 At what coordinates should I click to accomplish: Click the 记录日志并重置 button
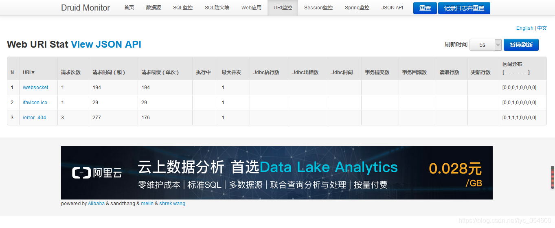click(464, 8)
